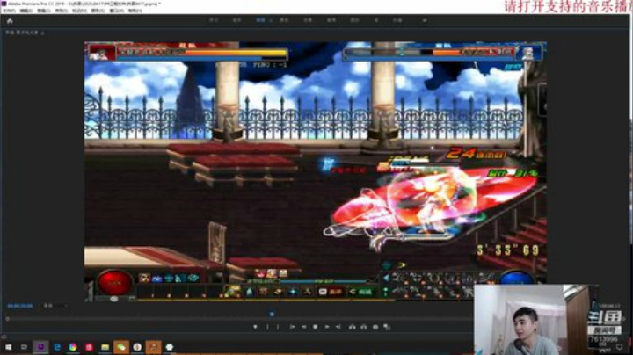Click the Lift button
Screen dimensions: 633x355
pyautogui.click(x=353, y=327)
